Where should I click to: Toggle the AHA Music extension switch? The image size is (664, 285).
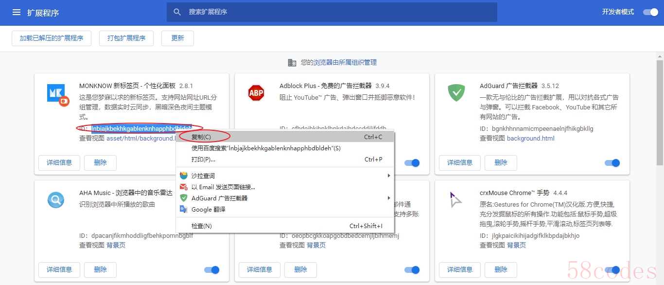pos(211,270)
